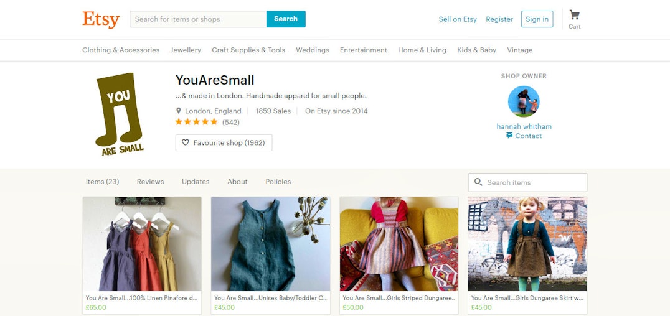Expand the Home & Living category
The width and height of the screenshot is (670, 316).
(422, 50)
